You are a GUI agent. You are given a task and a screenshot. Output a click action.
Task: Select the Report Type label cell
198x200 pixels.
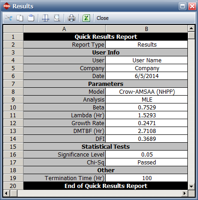[64, 44]
